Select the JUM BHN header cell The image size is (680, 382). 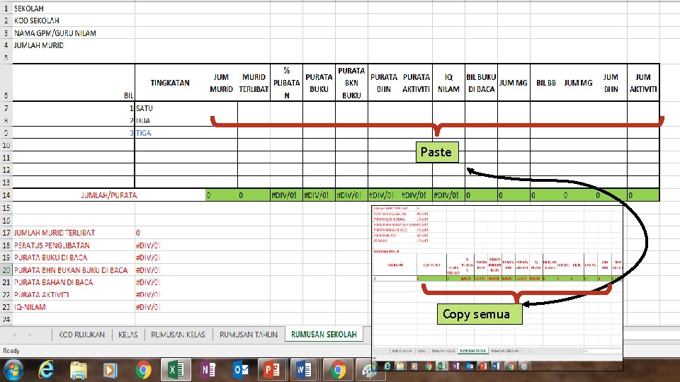click(x=611, y=83)
